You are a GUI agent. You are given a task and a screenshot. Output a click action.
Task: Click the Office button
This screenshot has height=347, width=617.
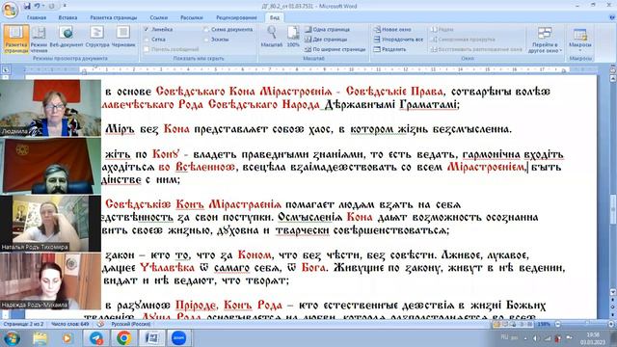tap(10, 10)
